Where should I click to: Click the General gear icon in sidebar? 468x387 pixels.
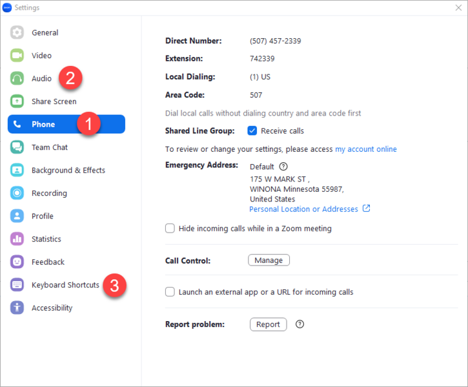(x=17, y=33)
